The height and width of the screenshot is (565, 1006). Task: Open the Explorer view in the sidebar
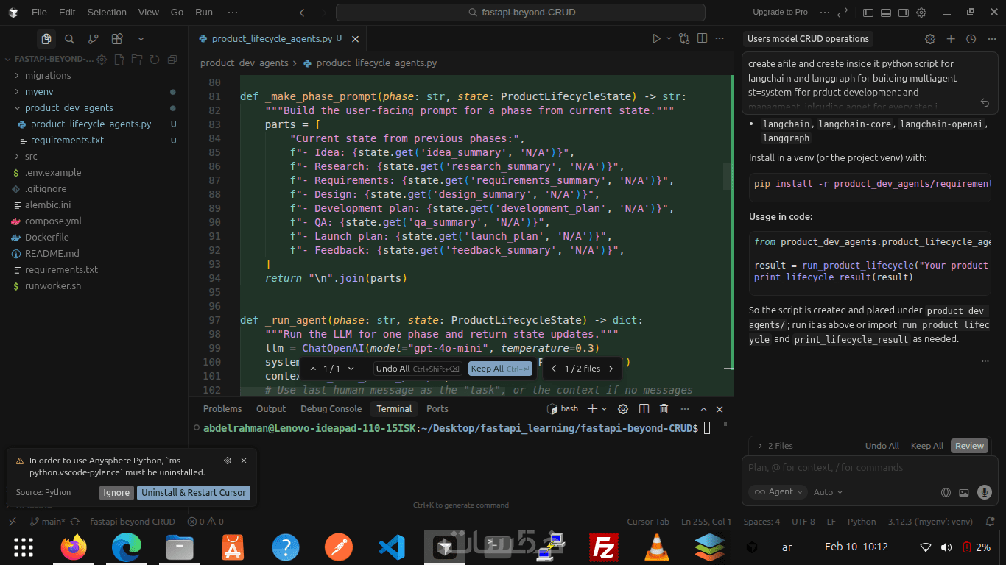(x=46, y=39)
